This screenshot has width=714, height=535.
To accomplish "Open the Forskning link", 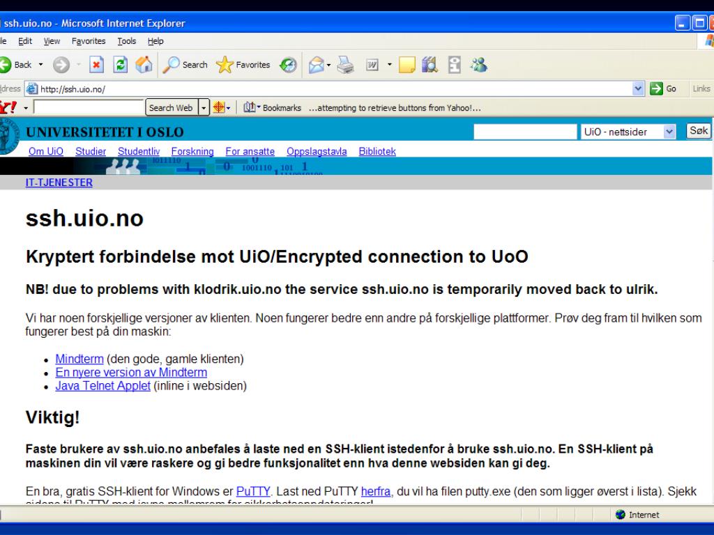I will [x=192, y=151].
